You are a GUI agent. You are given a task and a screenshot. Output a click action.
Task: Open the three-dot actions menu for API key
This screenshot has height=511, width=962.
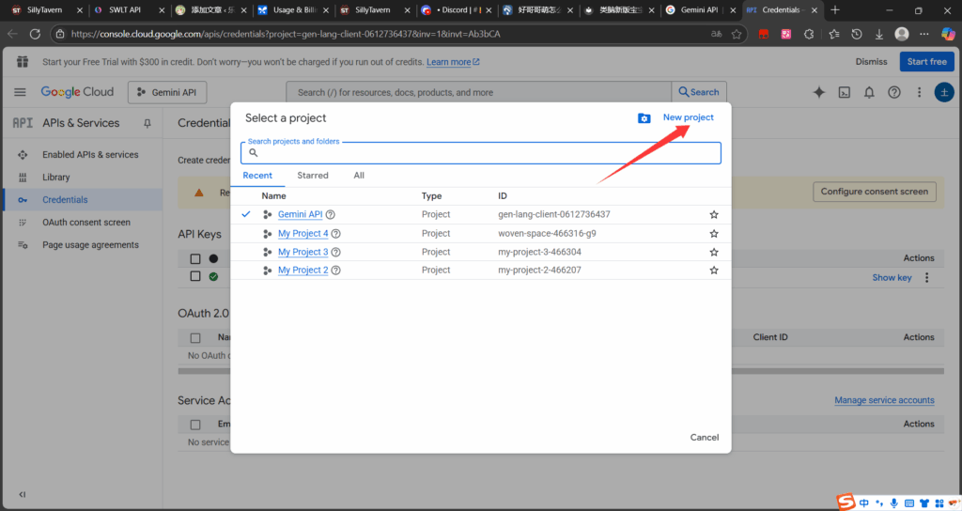click(x=926, y=277)
